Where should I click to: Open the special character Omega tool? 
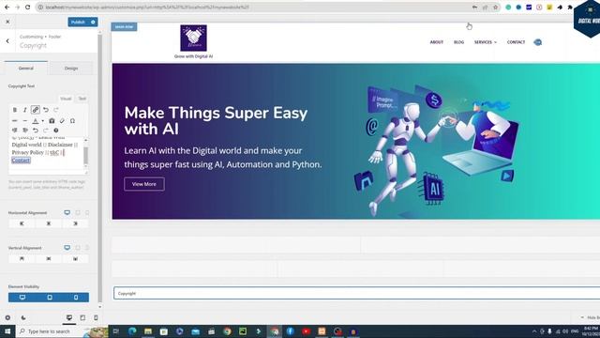pyautogui.click(x=72, y=121)
